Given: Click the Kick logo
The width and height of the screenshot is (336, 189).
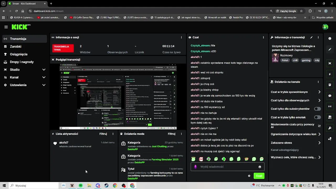Looking at the screenshot, I should 21,27.
